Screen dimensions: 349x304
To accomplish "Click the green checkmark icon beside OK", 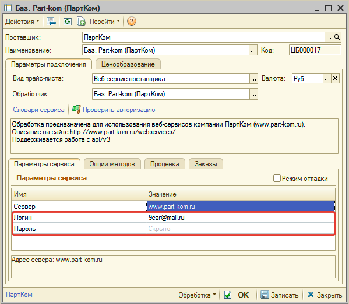I will coord(228,295).
